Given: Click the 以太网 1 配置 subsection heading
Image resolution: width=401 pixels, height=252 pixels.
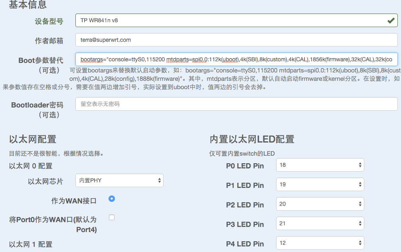Looking at the screenshot, I should tap(31, 244).
